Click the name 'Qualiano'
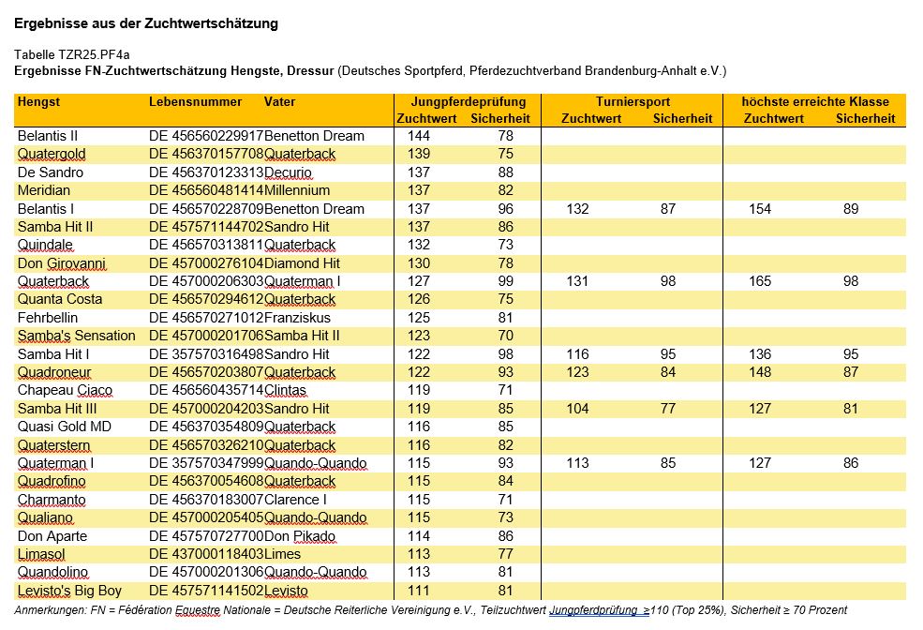This screenshot has width=923, height=630. [x=45, y=517]
